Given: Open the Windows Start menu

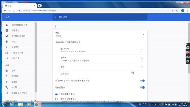Looking at the screenshot, I should pyautogui.click(x=3, y=104).
